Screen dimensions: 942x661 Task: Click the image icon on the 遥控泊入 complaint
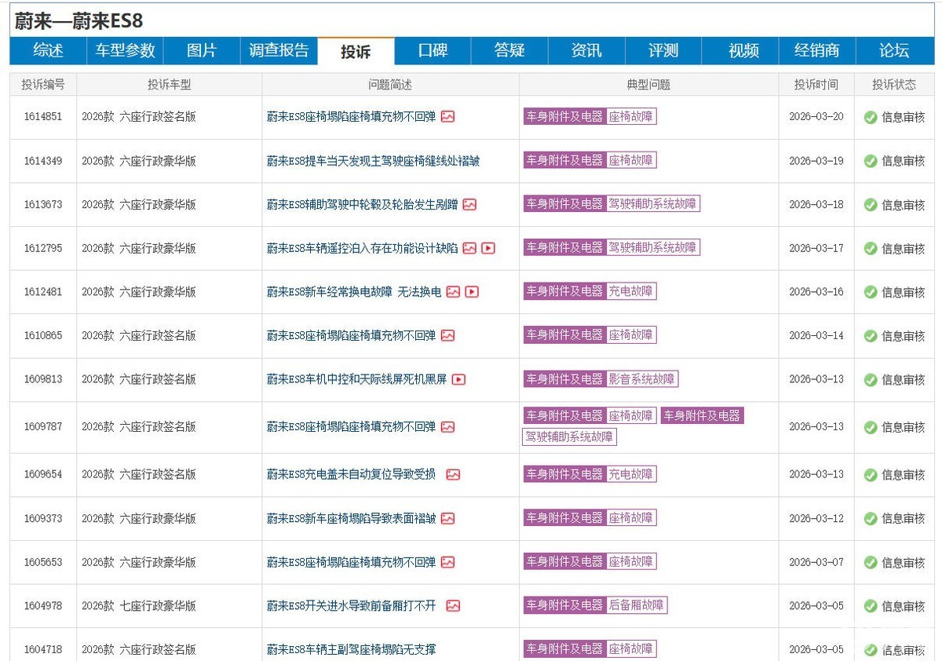(469, 248)
